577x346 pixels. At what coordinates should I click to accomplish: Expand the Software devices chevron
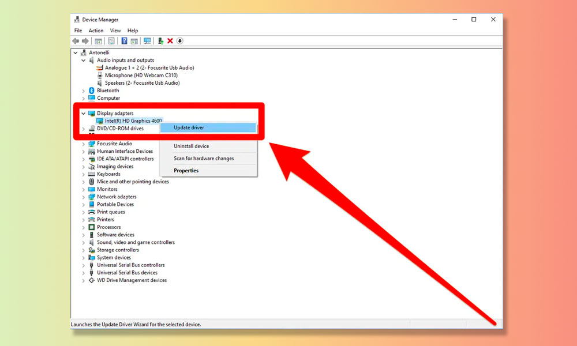[84, 235]
